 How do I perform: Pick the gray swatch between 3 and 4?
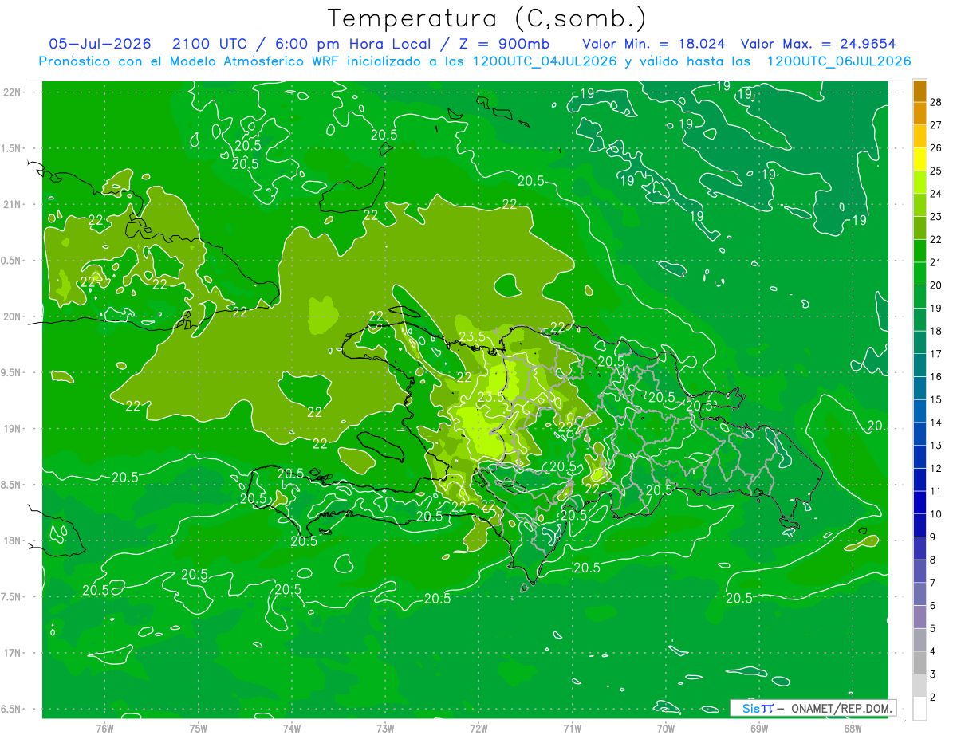[920, 663]
